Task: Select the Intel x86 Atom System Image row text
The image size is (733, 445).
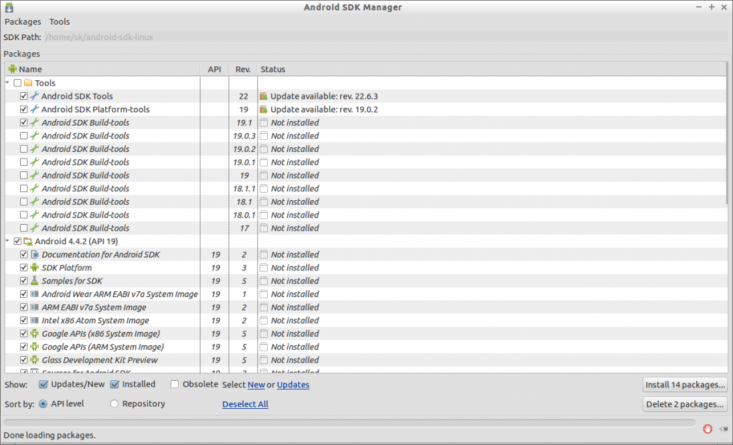Action: pyautogui.click(x=95, y=321)
